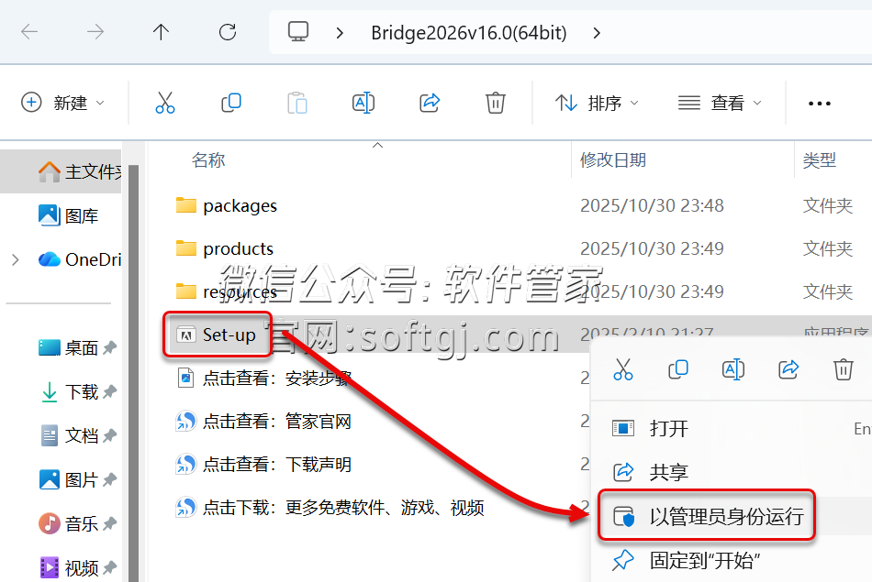This screenshot has height=582, width=872.
Task: Sort by the 名称 column header
Action: point(208,160)
